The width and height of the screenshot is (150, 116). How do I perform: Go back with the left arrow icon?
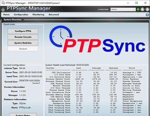142,9
